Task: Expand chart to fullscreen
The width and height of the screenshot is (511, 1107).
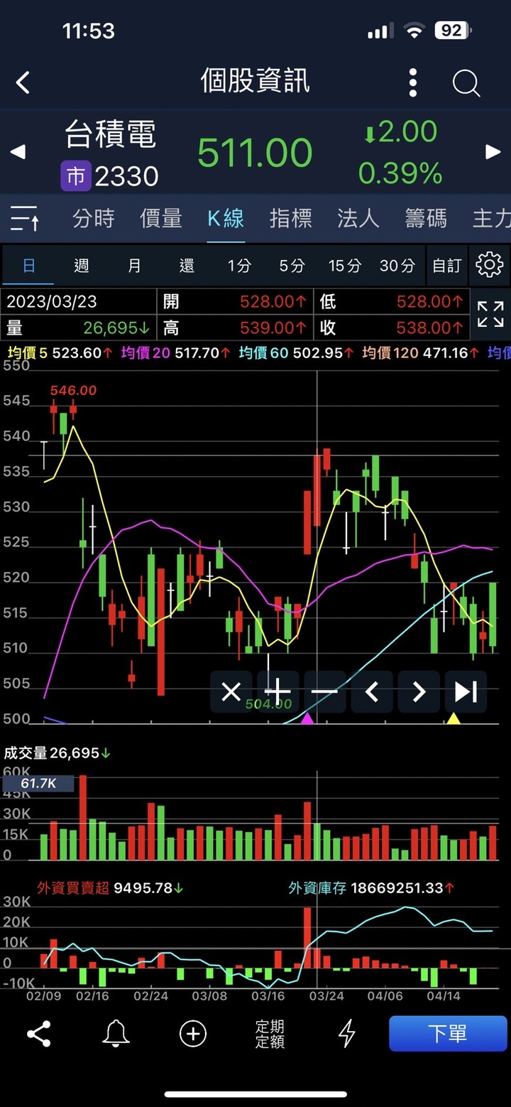Action: pos(490,314)
